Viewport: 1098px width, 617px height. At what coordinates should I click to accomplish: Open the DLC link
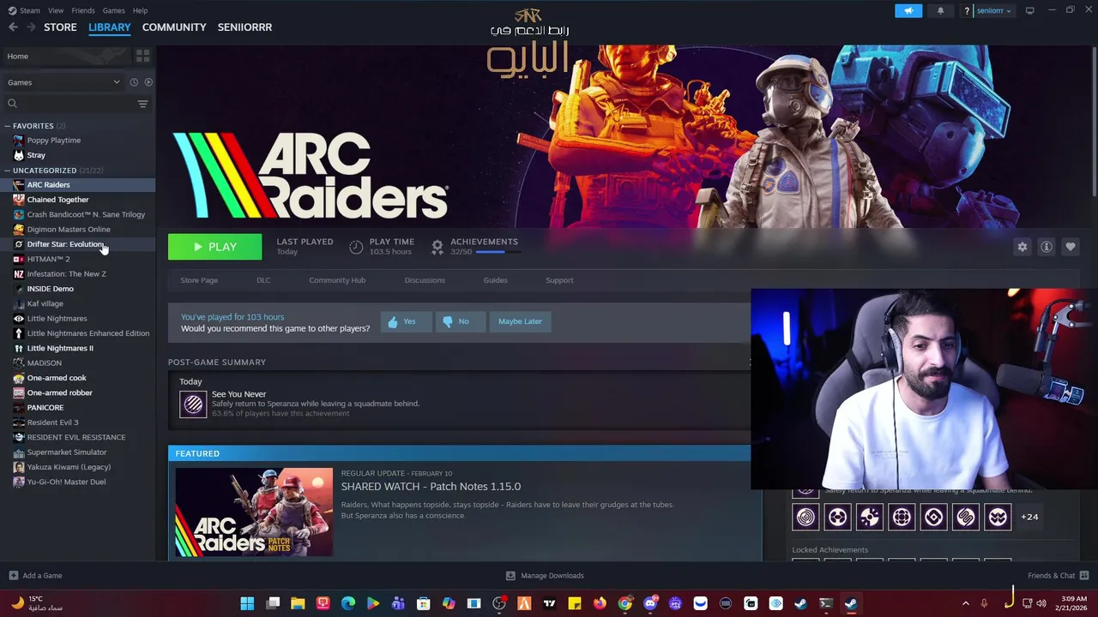263,280
